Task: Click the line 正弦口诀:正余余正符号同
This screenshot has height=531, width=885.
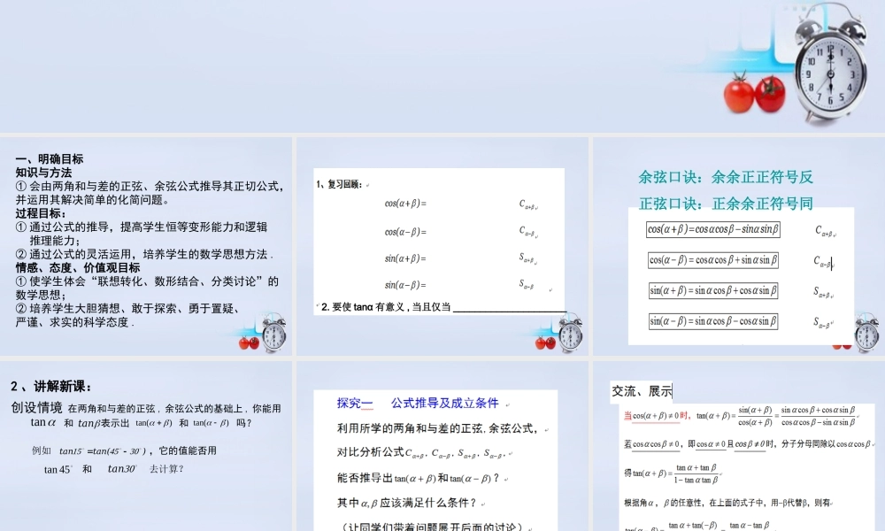Action: [726, 204]
